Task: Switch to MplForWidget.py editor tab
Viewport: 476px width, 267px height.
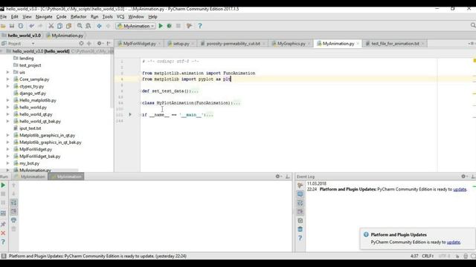Action: pos(139,44)
